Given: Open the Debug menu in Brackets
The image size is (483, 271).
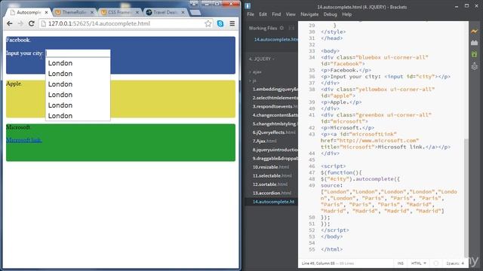Looking at the screenshot, I should 331,14.
